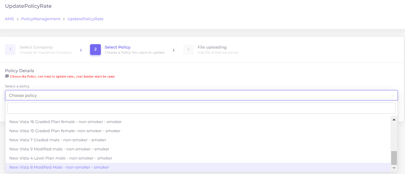Select New Vista 4 Level Plan male

[198, 158]
